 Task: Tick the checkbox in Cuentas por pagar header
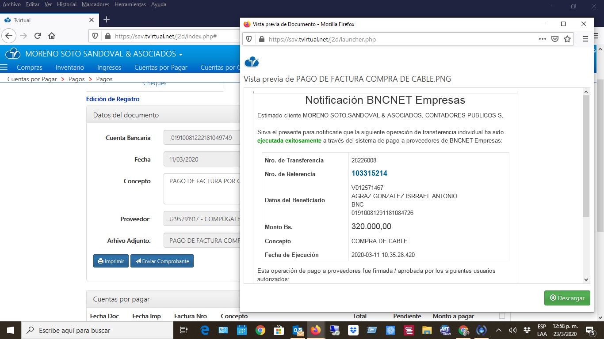[501, 316]
